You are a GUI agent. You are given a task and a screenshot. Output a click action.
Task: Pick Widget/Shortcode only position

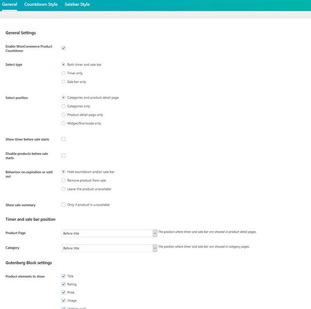[63, 123]
